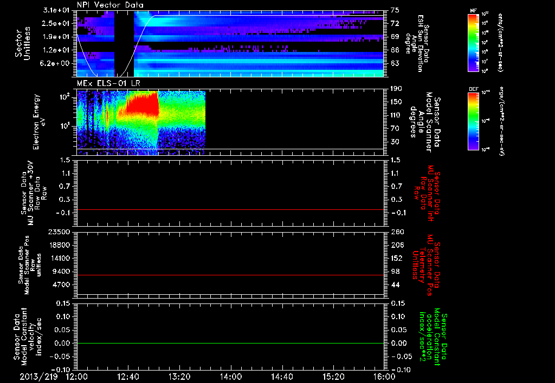Click the 12:00 time axis label
555x383 pixels.
pyautogui.click(x=77, y=377)
